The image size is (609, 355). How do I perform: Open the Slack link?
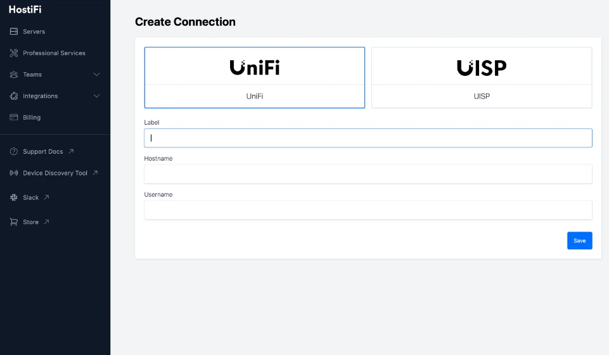click(x=30, y=197)
